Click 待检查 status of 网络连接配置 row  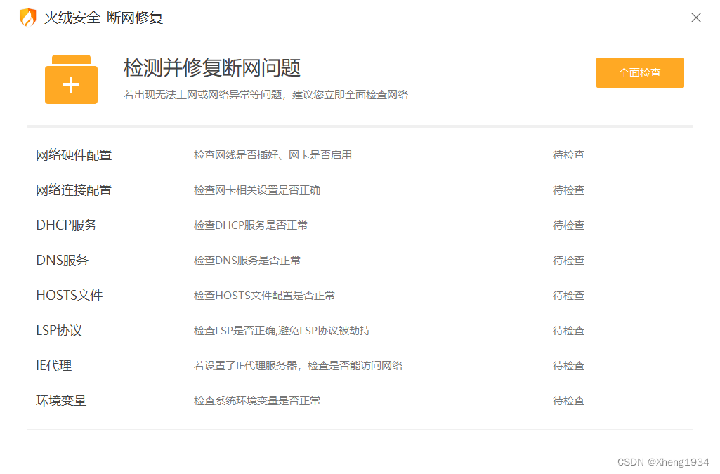[x=568, y=190]
